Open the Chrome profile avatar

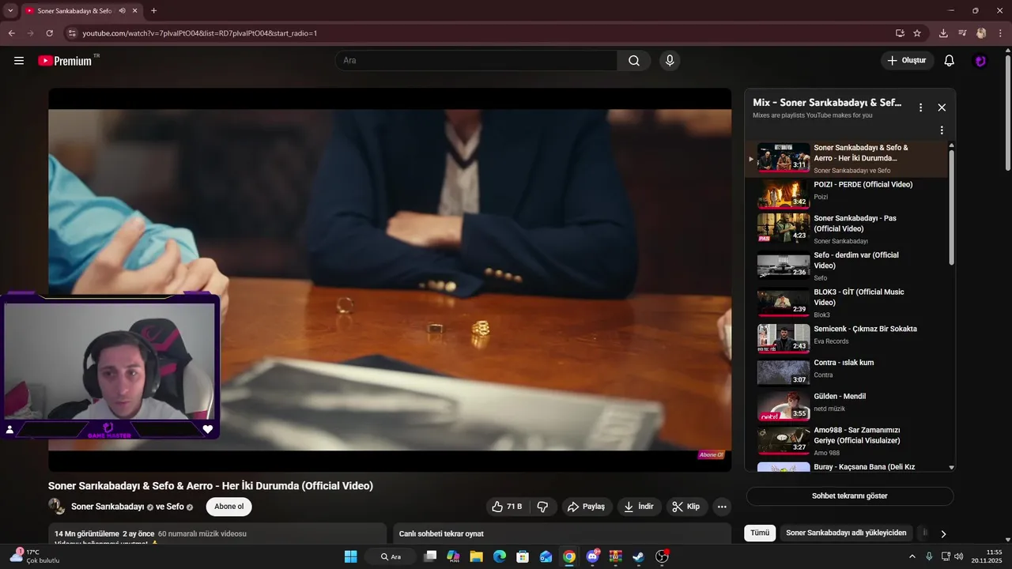point(981,33)
